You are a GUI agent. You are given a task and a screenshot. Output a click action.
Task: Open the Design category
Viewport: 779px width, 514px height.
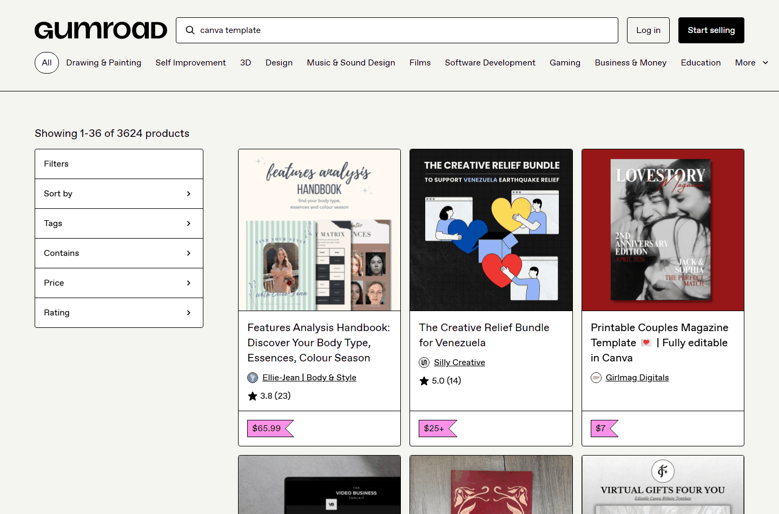279,63
